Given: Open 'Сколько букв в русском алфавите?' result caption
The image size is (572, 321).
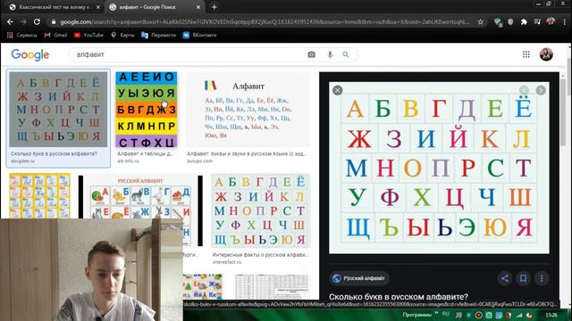Looking at the screenshot, I should coord(54,154).
